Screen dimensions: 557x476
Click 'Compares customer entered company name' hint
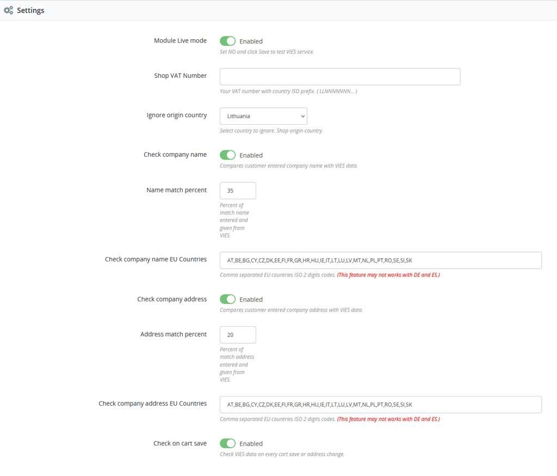[x=288, y=166]
